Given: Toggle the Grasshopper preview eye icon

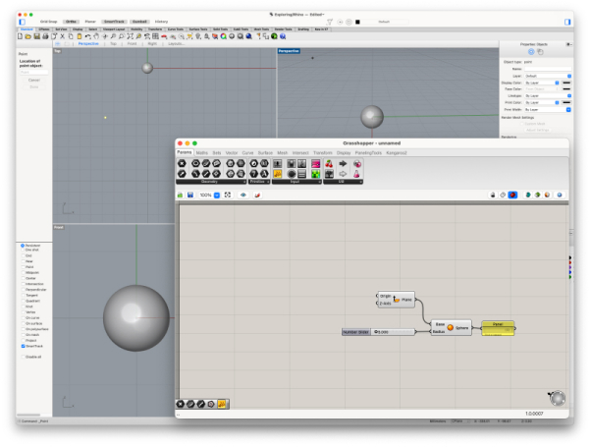Looking at the screenshot, I should [x=243, y=195].
